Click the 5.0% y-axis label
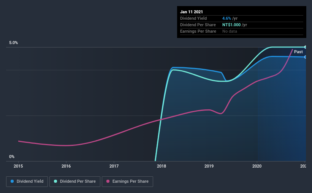The image size is (312, 193). click(13, 43)
